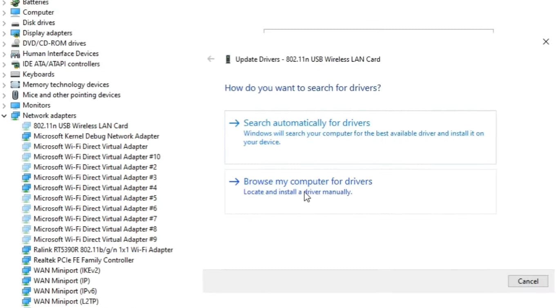Expand the Human Interface Devices category

coord(4,54)
